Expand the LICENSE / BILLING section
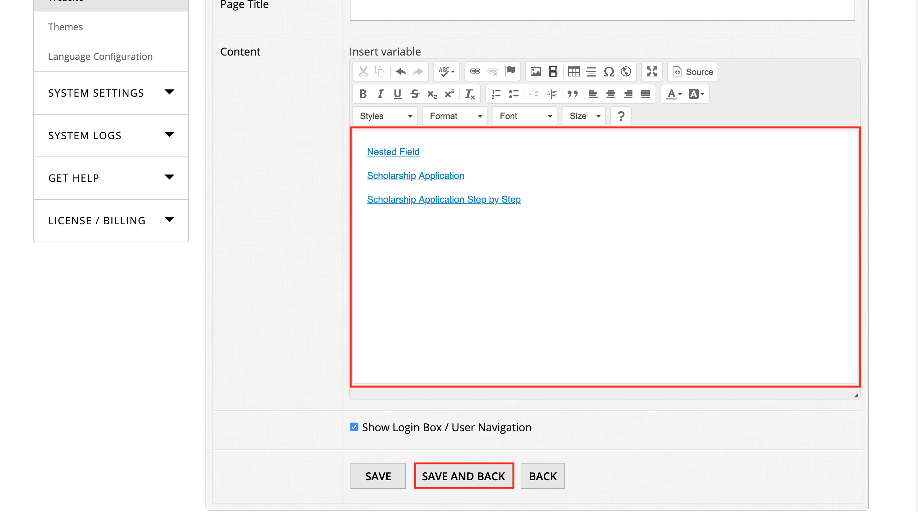This screenshot has height=512, width=918. click(x=111, y=221)
